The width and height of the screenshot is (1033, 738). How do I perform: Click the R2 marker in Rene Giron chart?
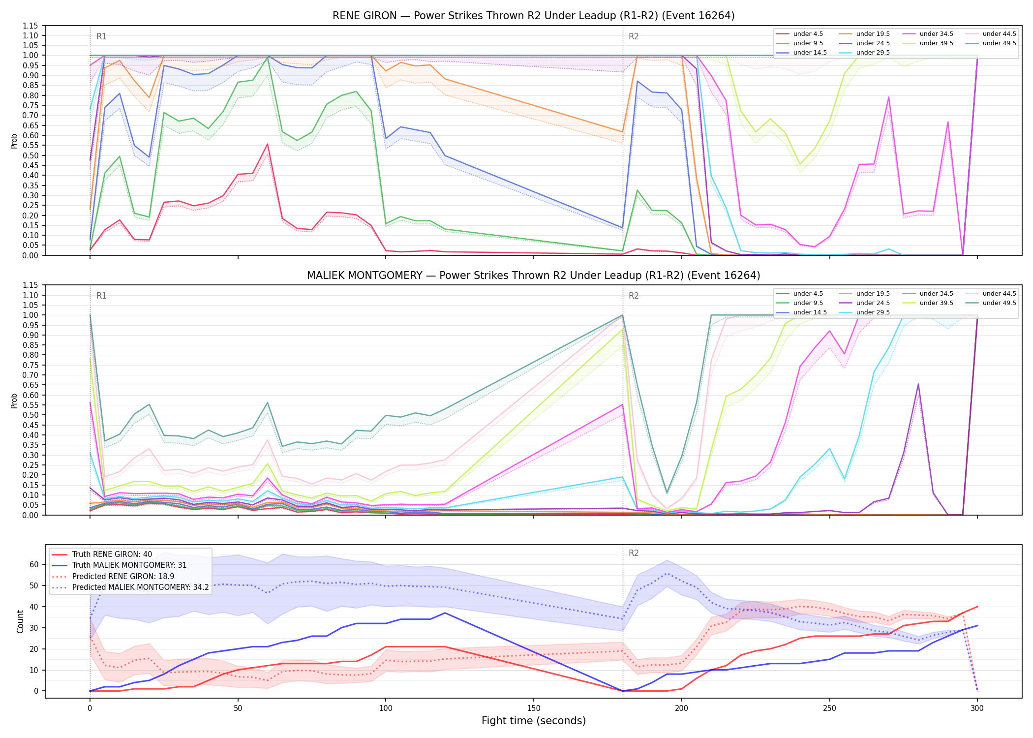click(x=634, y=36)
